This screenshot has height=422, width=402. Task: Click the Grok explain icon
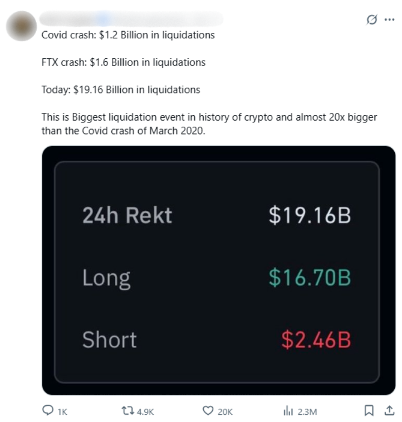pos(372,20)
